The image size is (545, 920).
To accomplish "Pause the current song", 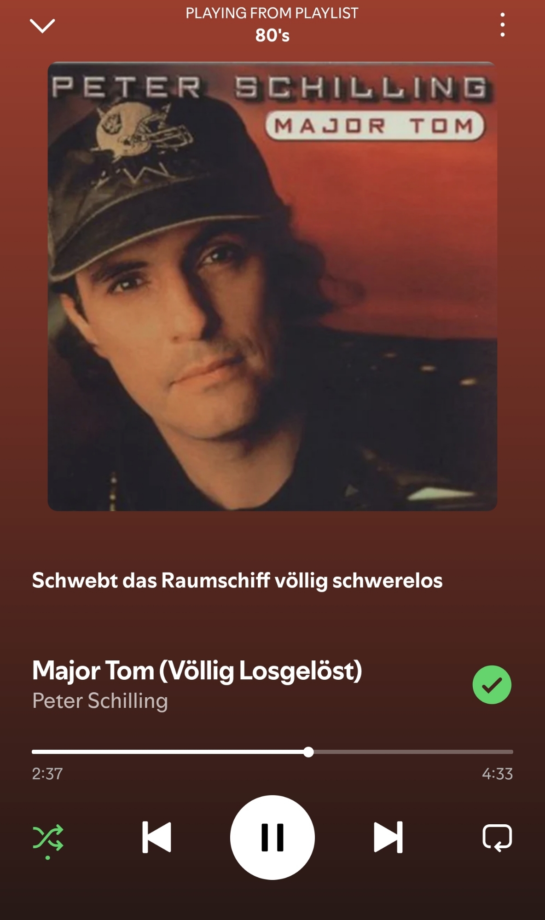I will pyautogui.click(x=272, y=837).
